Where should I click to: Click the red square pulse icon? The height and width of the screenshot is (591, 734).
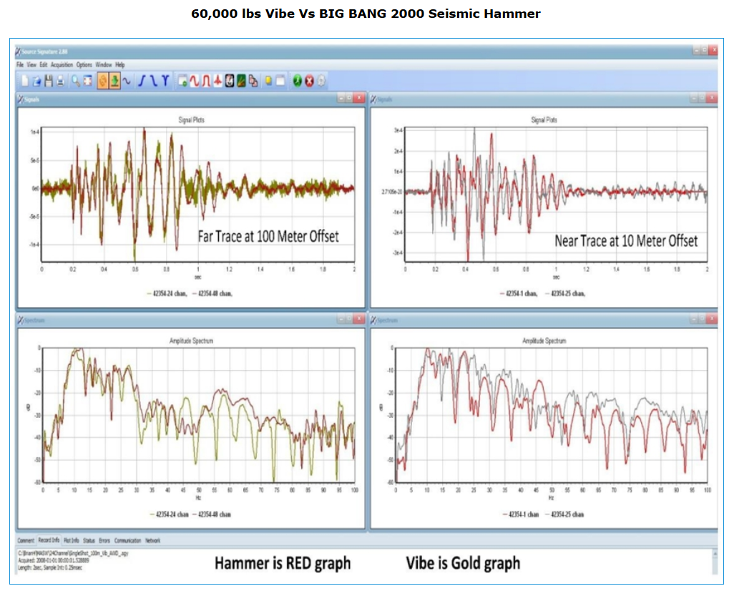(x=206, y=81)
